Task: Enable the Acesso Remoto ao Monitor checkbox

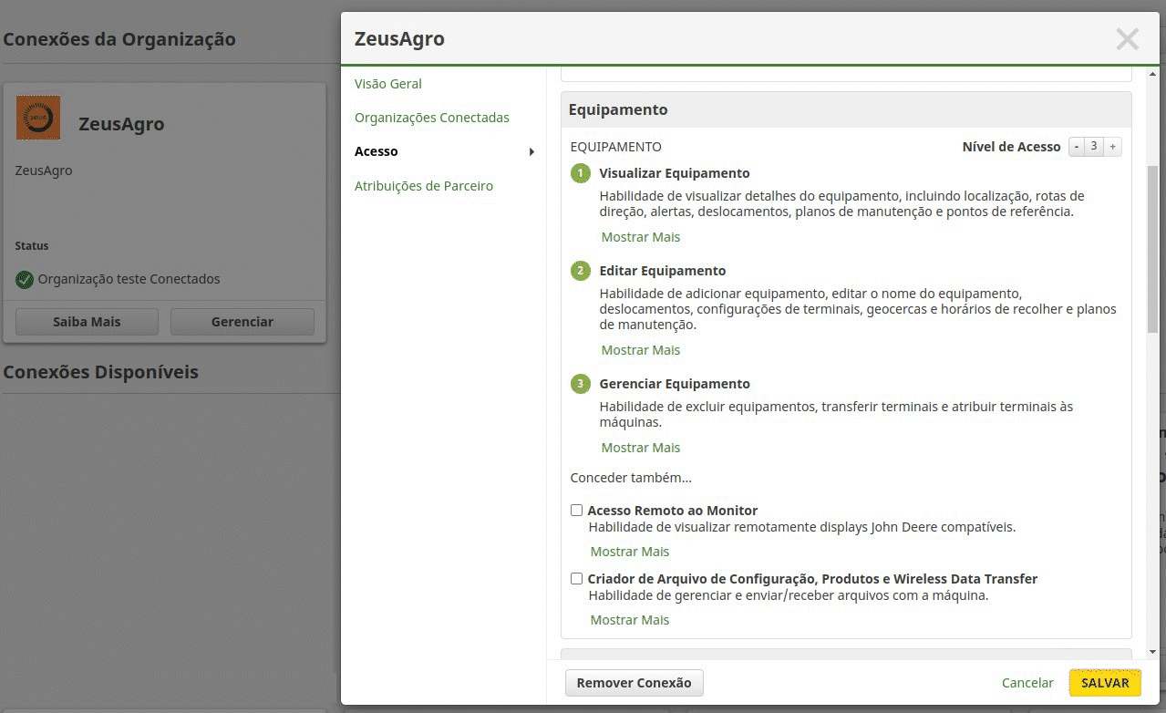Action: click(576, 511)
